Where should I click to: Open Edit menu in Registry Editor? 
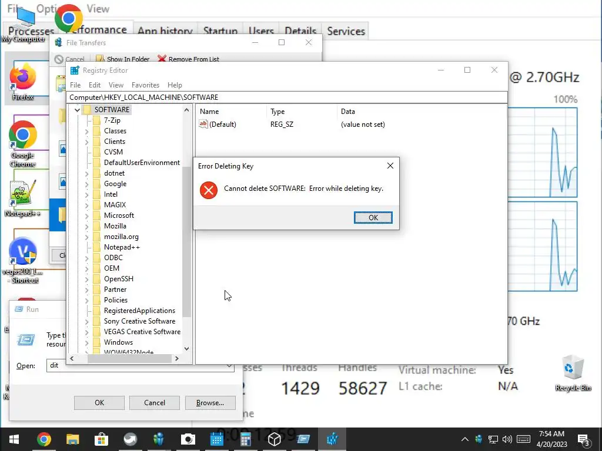[x=95, y=85]
